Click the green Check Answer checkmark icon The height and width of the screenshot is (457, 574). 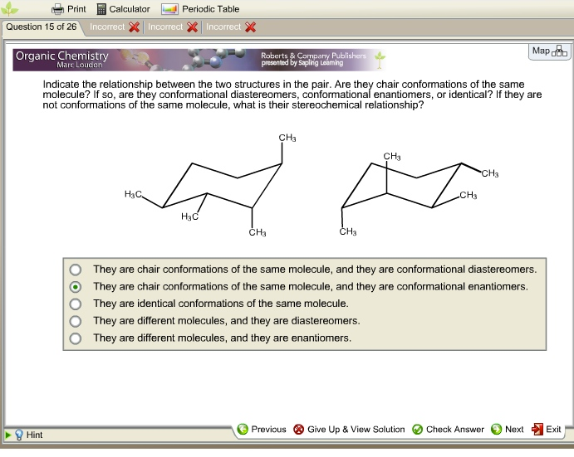point(417,429)
